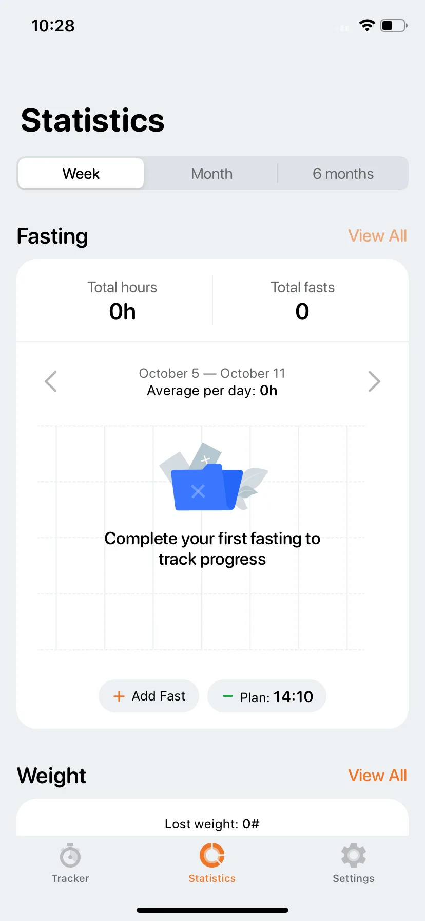Image resolution: width=425 pixels, height=921 pixels.
Task: Open the Tracker stopwatch icon
Action: (70, 855)
